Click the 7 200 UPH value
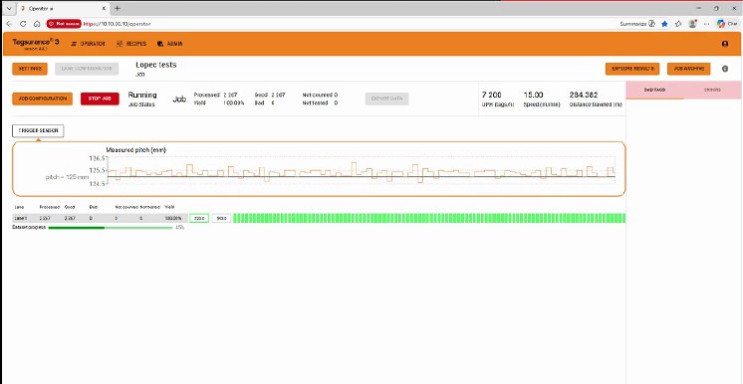The image size is (743, 384). 491,96
